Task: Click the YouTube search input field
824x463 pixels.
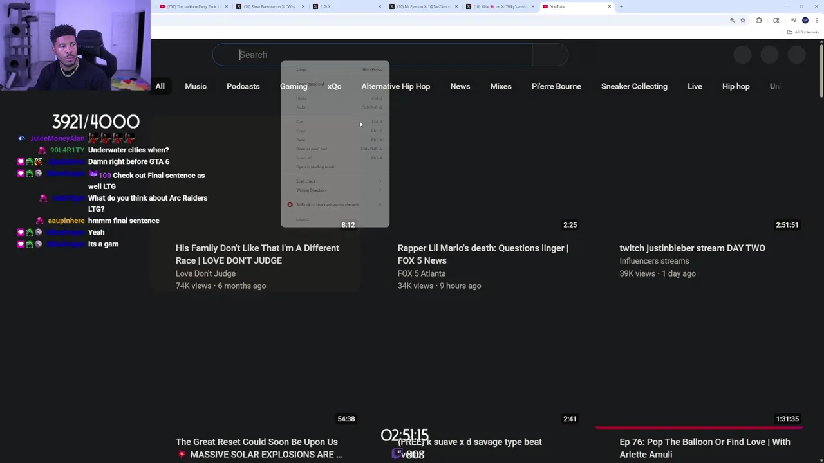Action: pos(373,55)
